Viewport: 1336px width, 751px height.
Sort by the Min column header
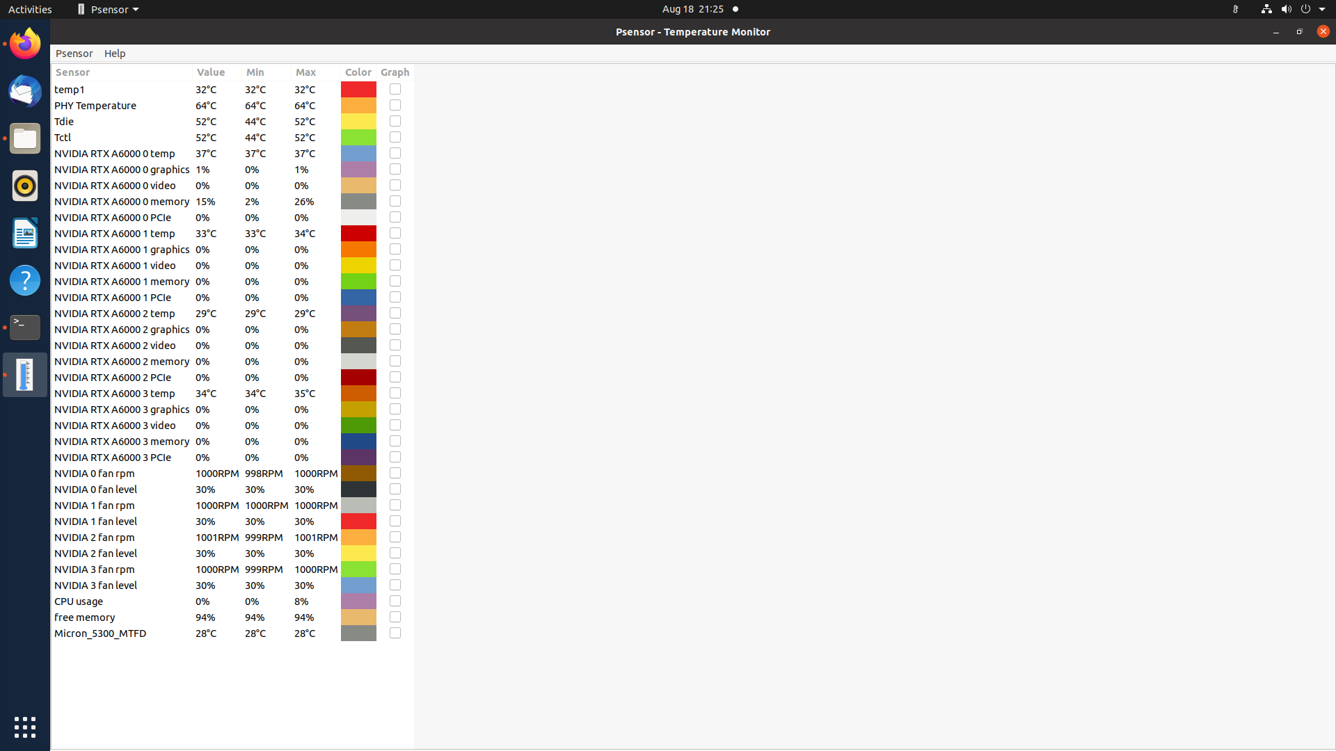tap(267, 72)
